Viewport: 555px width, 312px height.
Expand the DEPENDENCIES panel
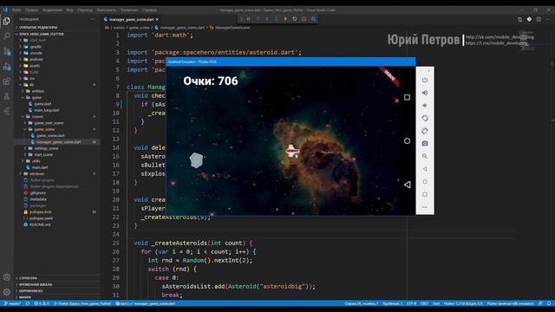pyautogui.click(x=57, y=291)
